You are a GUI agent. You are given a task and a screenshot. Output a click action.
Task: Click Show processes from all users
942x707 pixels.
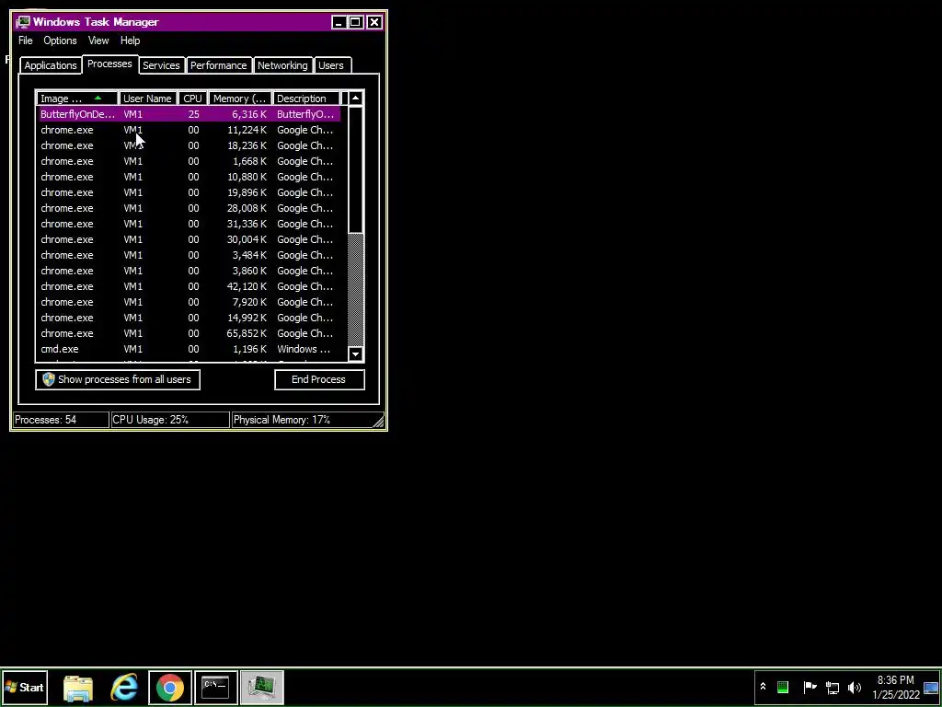[118, 379]
